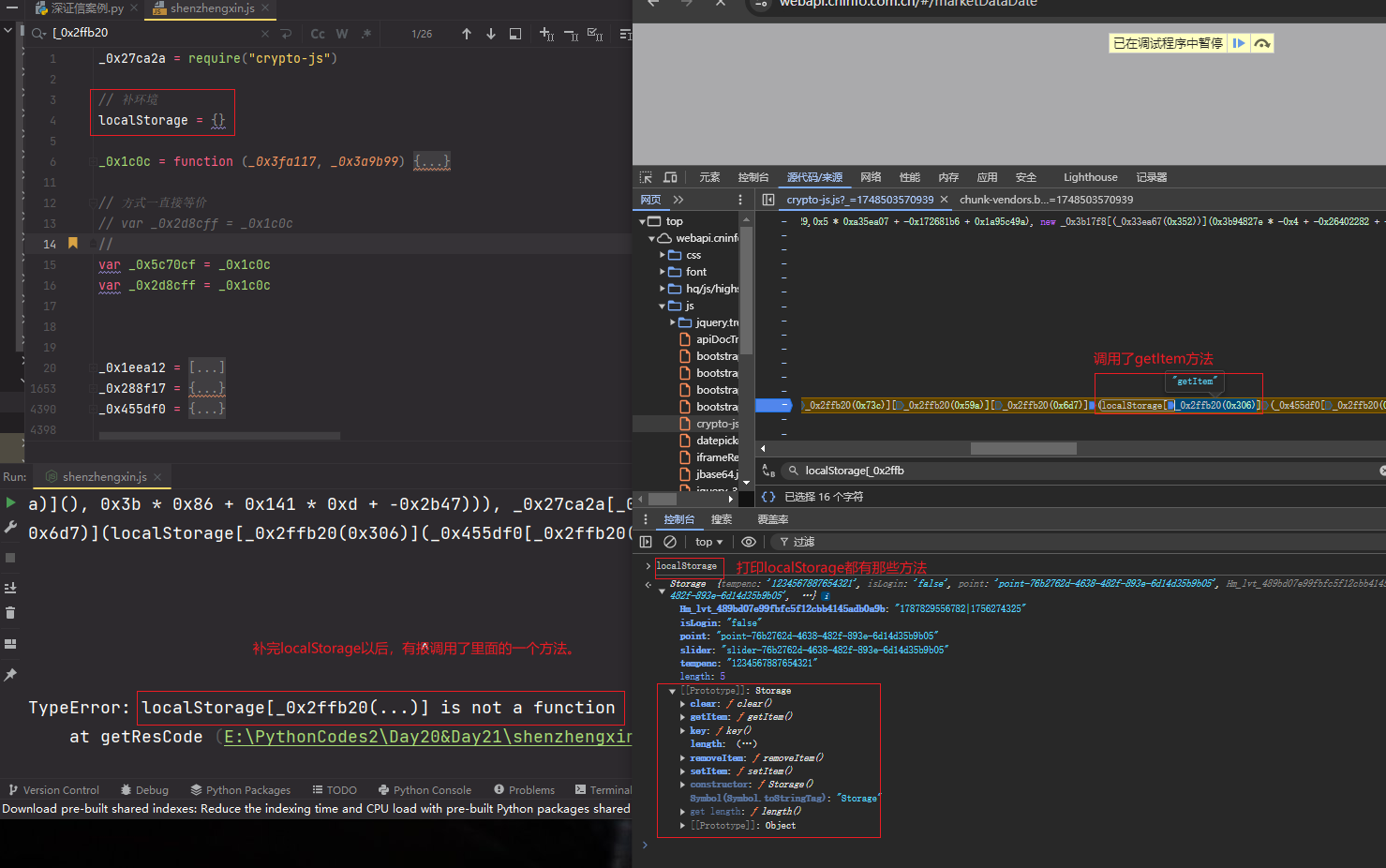Toggle Regex option in find bar
Screen dimensions: 1386x868
[366, 34]
